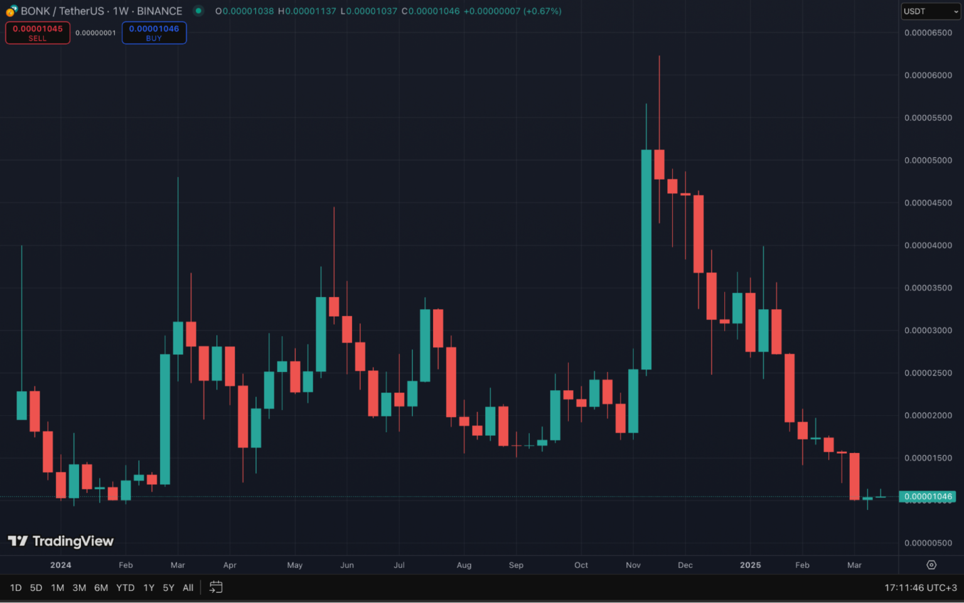
Task: Select the All time range
Action: [x=188, y=588]
